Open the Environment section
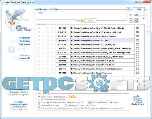 [x=24, y=44]
